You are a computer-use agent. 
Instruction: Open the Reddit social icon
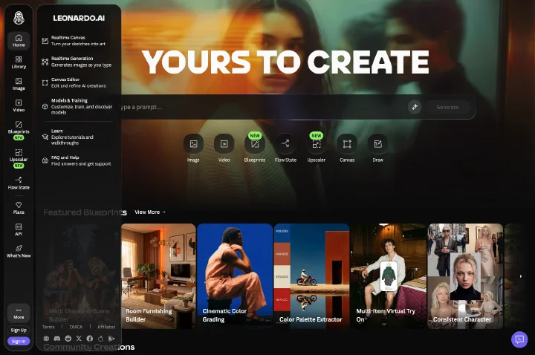[68, 339]
